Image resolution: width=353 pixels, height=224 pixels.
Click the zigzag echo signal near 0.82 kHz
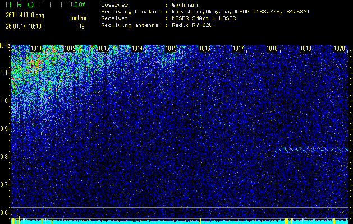coord(311,150)
